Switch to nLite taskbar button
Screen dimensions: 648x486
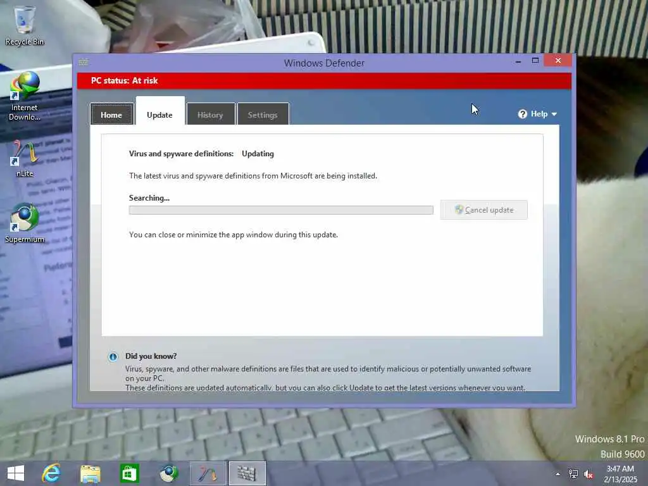click(208, 473)
